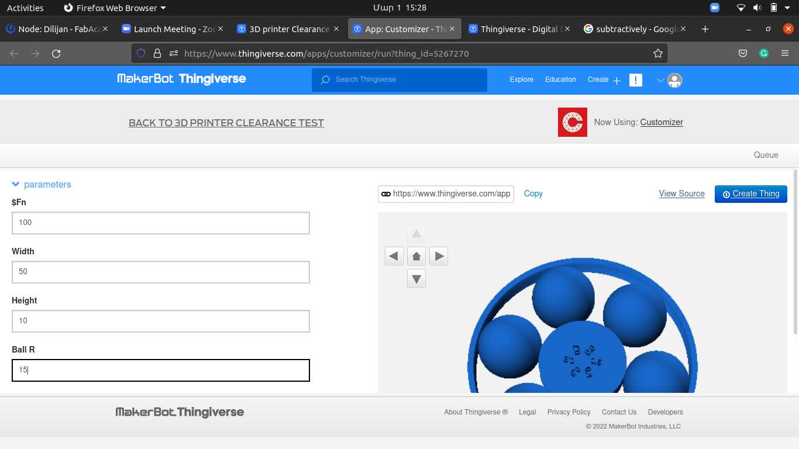Click the plus icon beside Create
The image size is (799, 449).
tap(617, 81)
